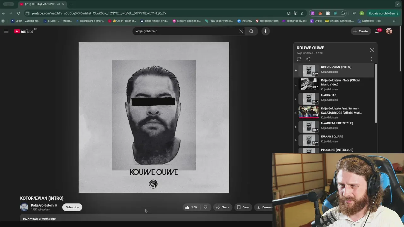Click the browser address bar URL
The image size is (404, 227).
99,13
